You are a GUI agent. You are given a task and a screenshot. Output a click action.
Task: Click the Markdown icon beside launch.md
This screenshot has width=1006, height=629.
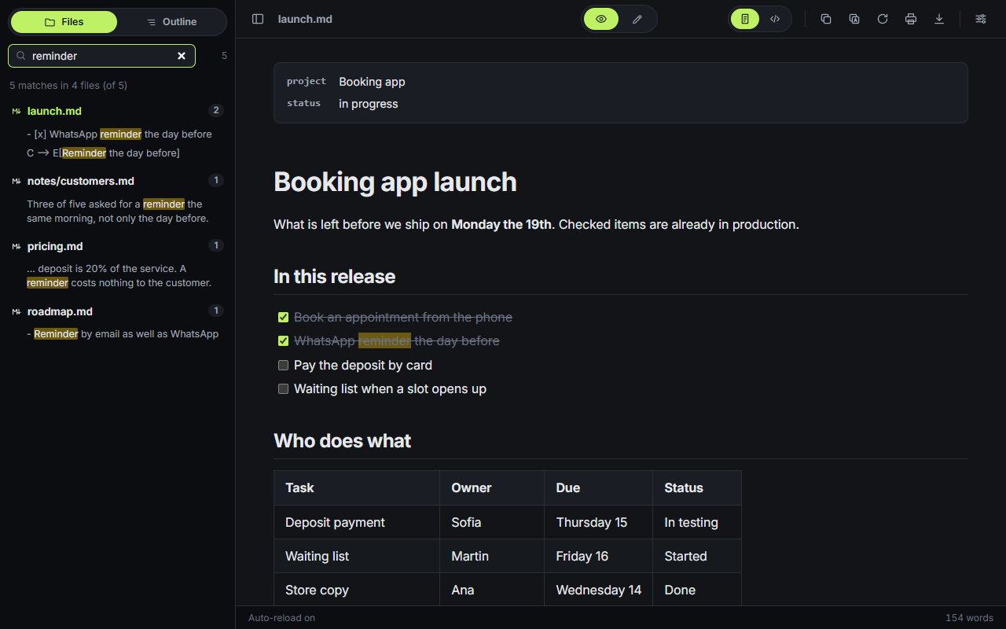pyautogui.click(x=17, y=112)
